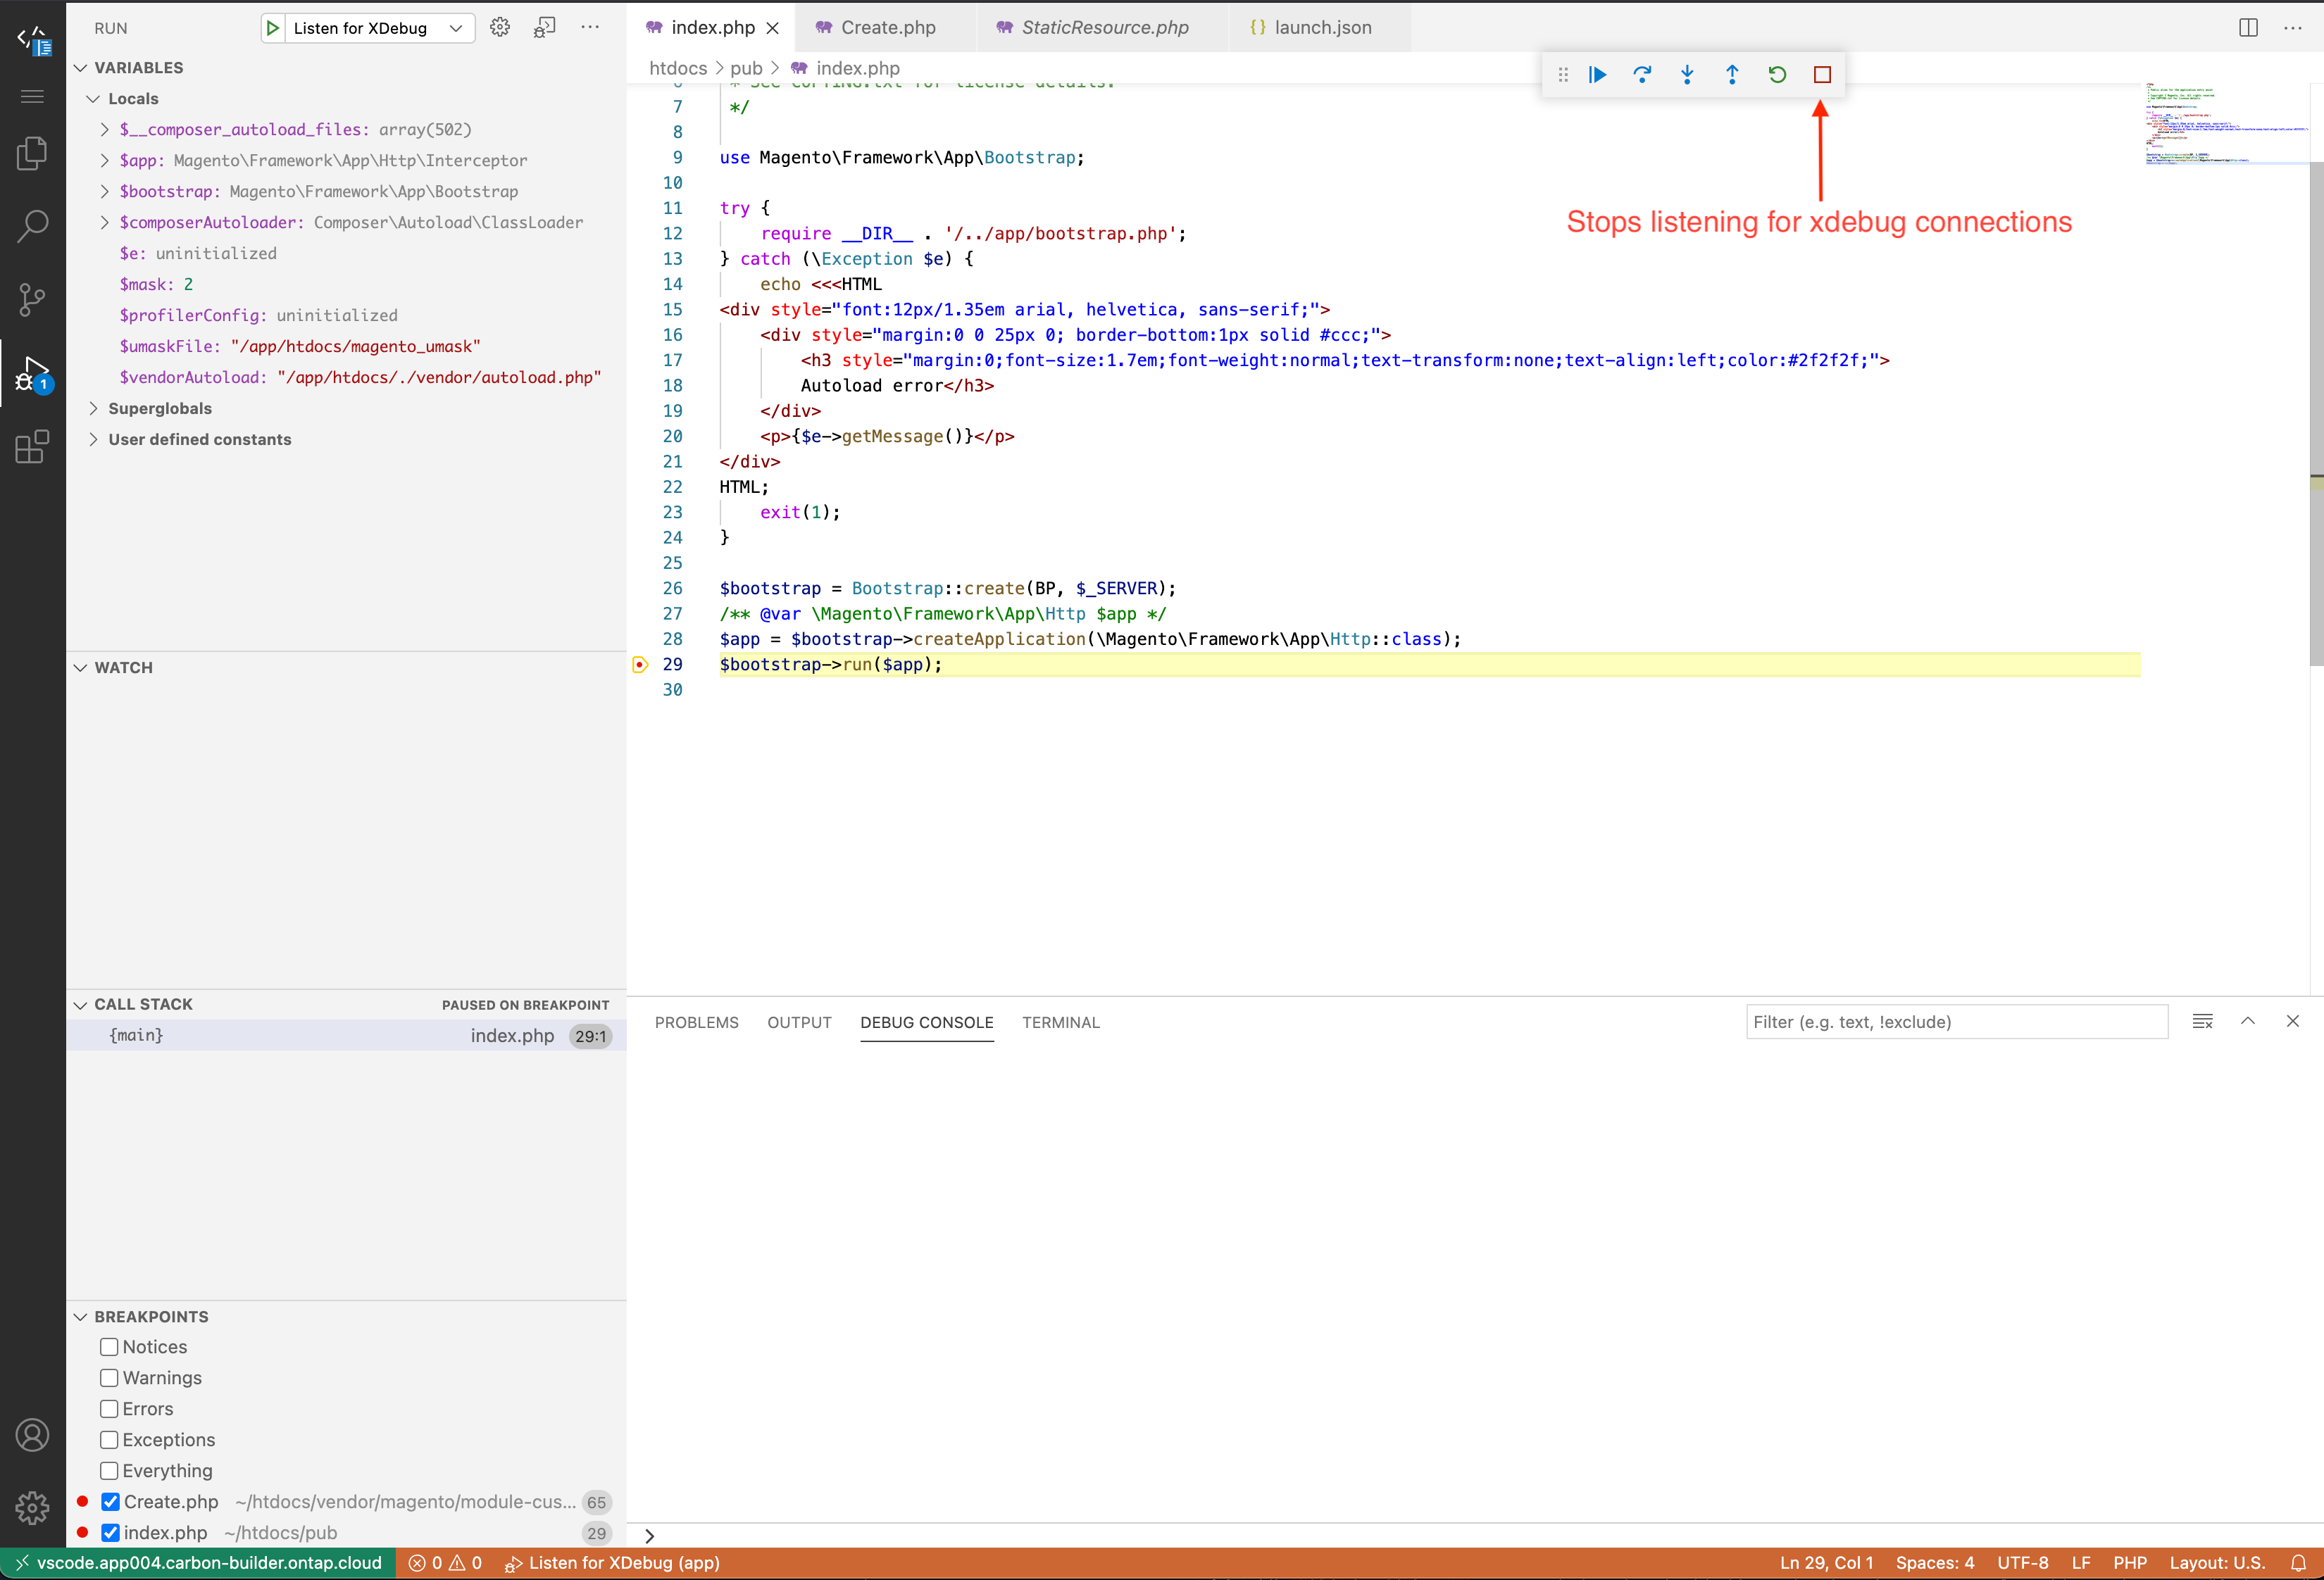Click Listen for XDebug (app) status item
Screen dimensions: 2324x1580
click(x=612, y=1563)
